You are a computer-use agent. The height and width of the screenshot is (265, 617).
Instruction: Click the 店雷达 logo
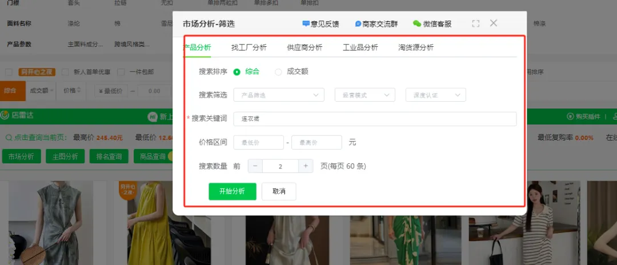17,115
